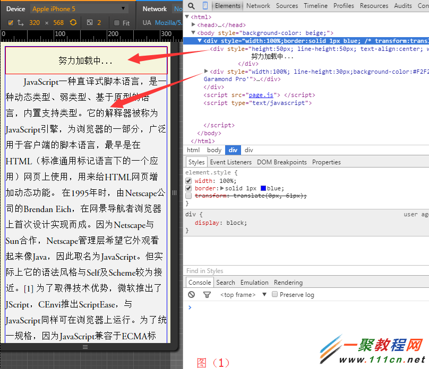Click the UA Mozilla/5 user agent field
Screen dimensions: 429x369
168,23
